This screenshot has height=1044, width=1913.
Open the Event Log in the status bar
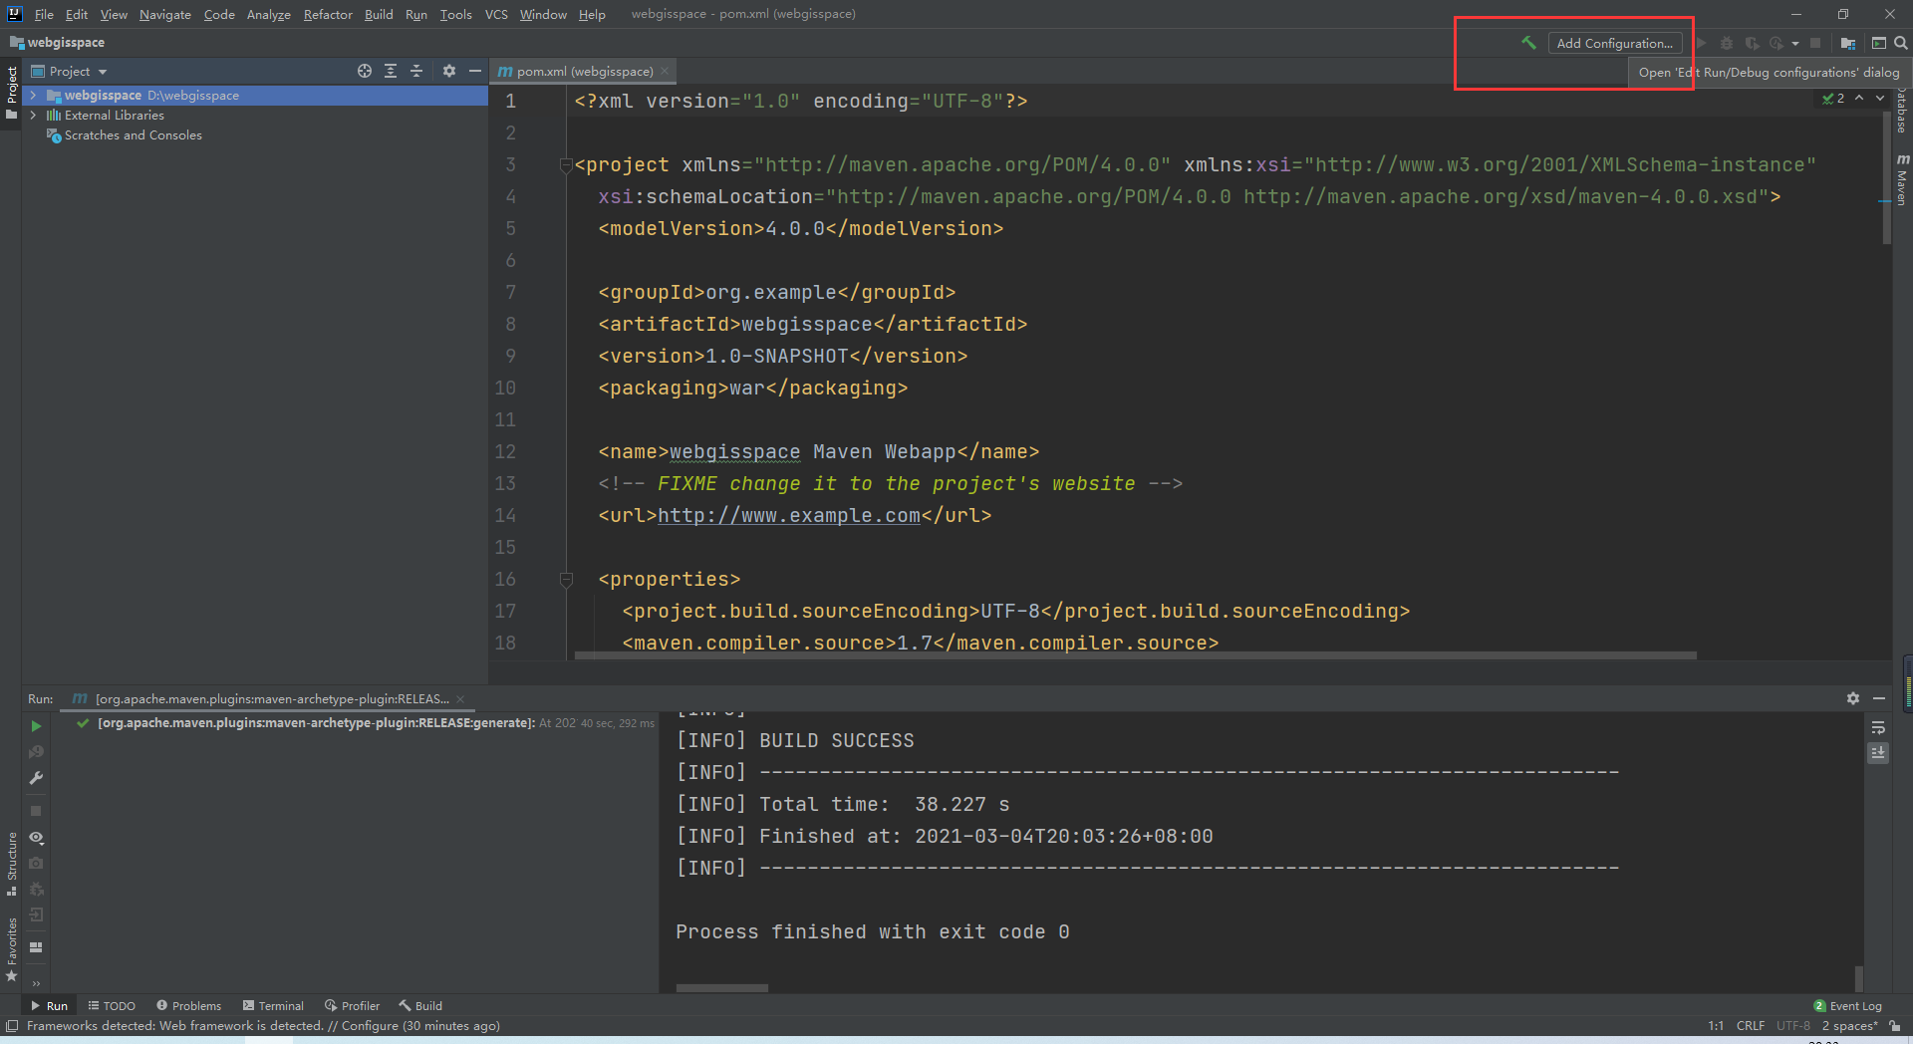tap(1848, 1006)
